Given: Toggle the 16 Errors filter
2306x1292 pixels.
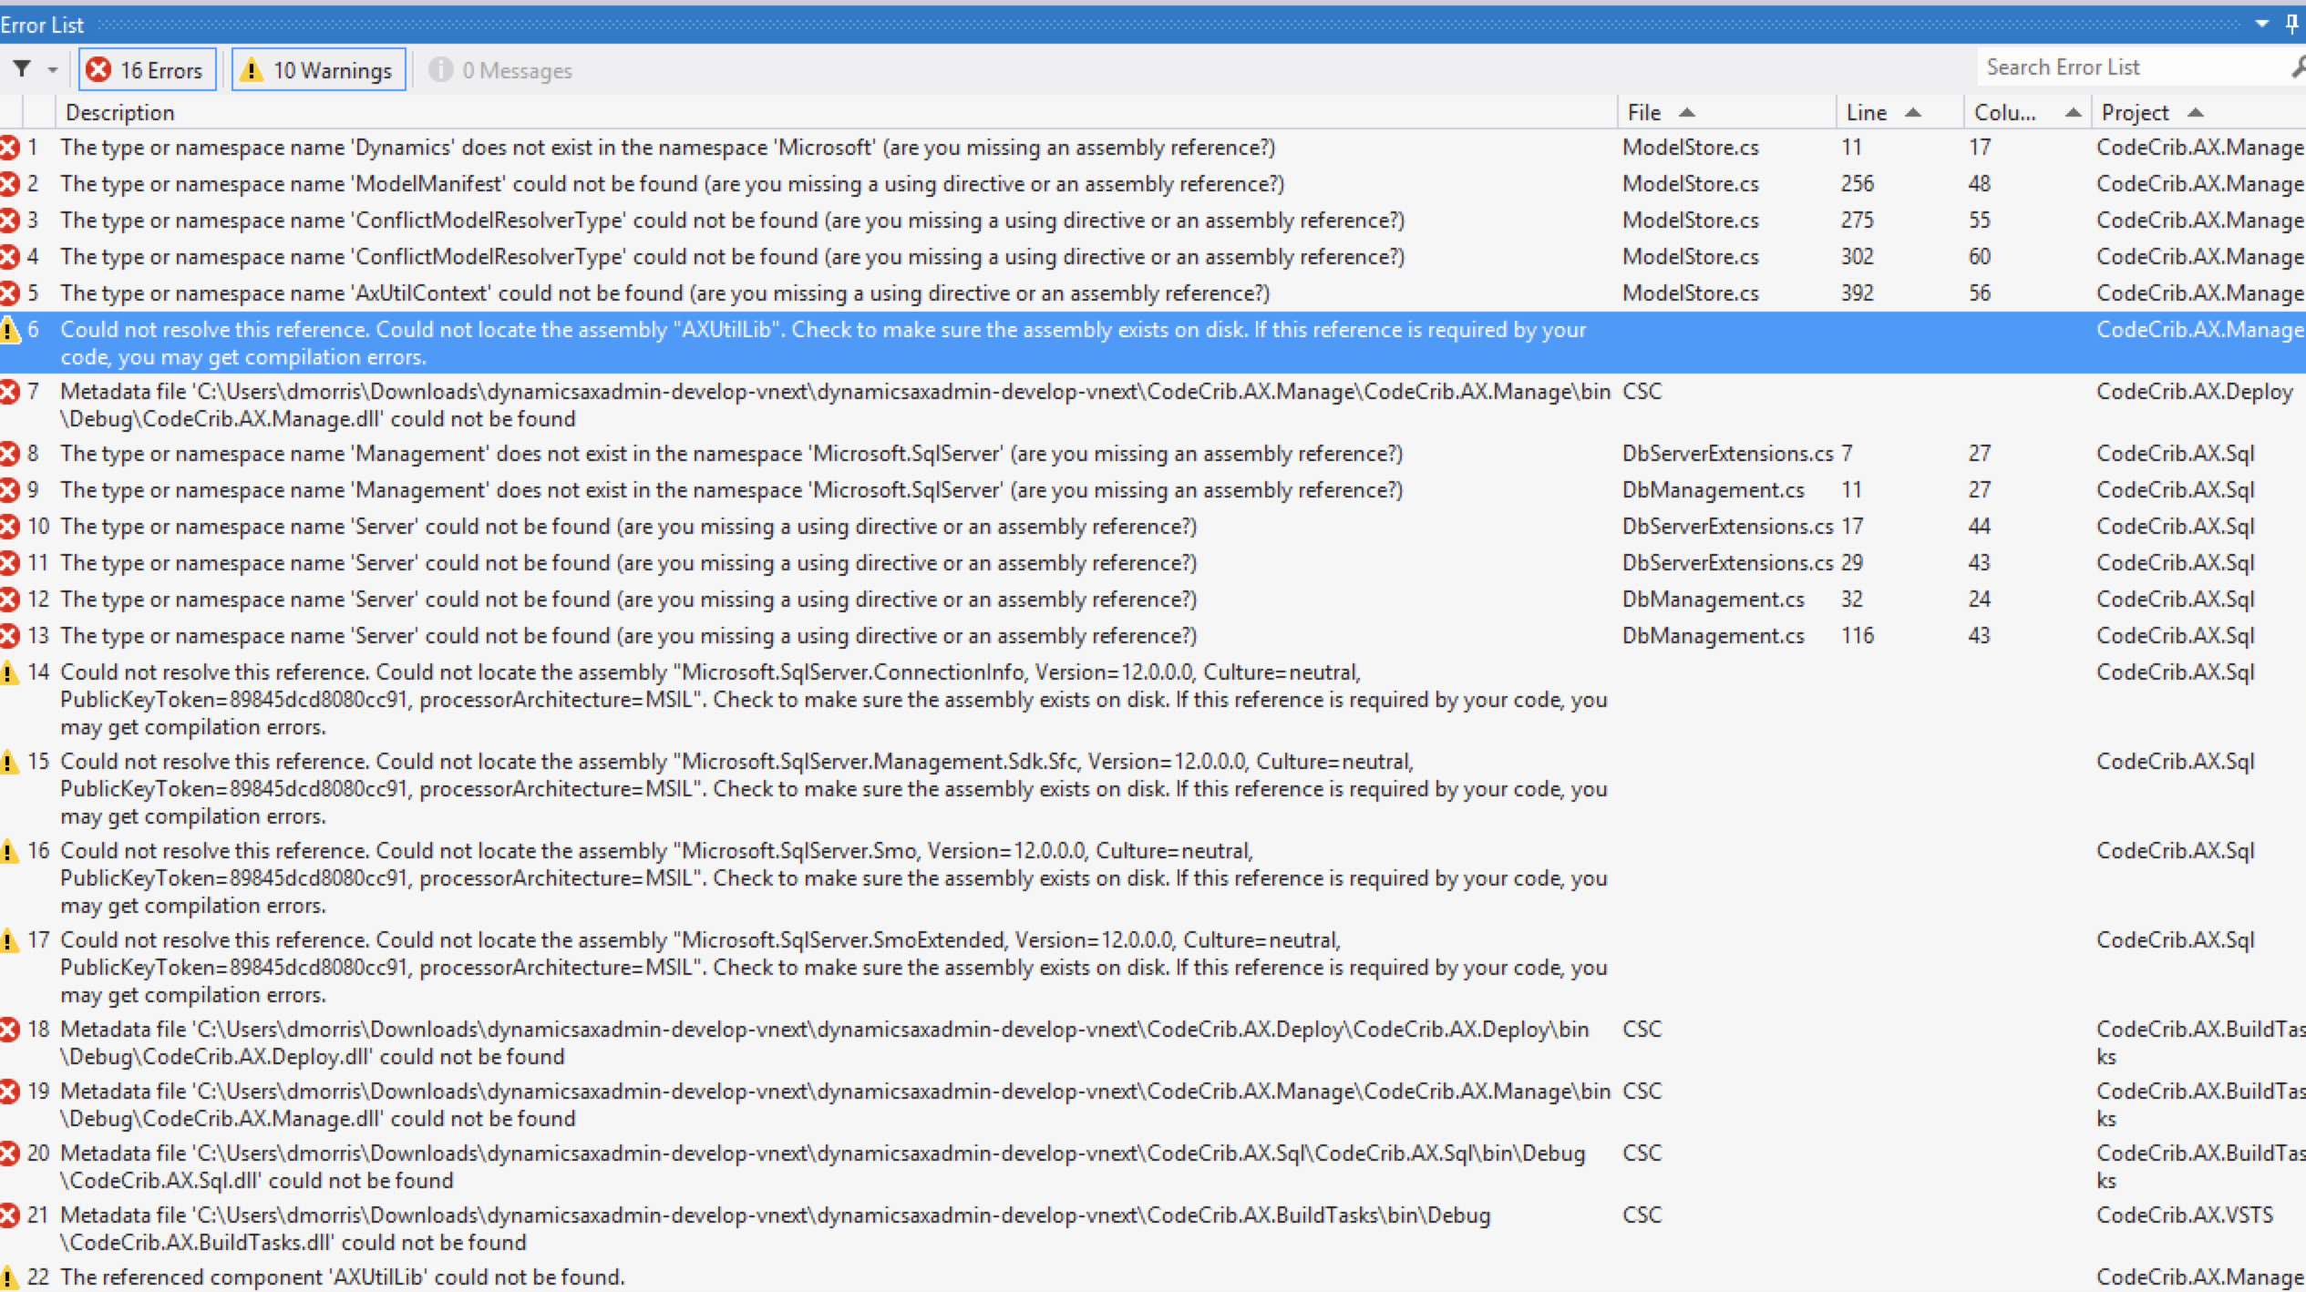Looking at the screenshot, I should pyautogui.click(x=146, y=68).
